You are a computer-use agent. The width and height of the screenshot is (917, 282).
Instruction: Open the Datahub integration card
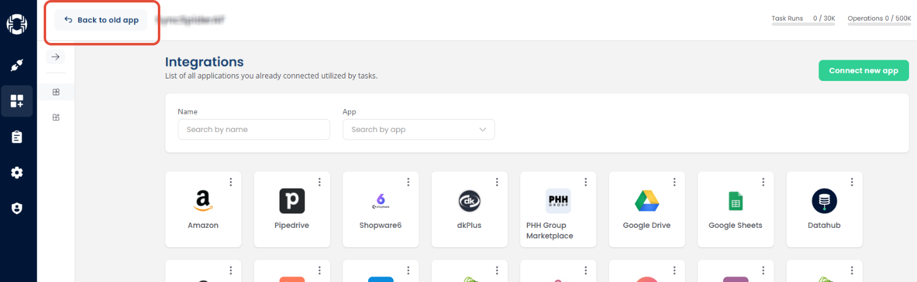pos(824,209)
